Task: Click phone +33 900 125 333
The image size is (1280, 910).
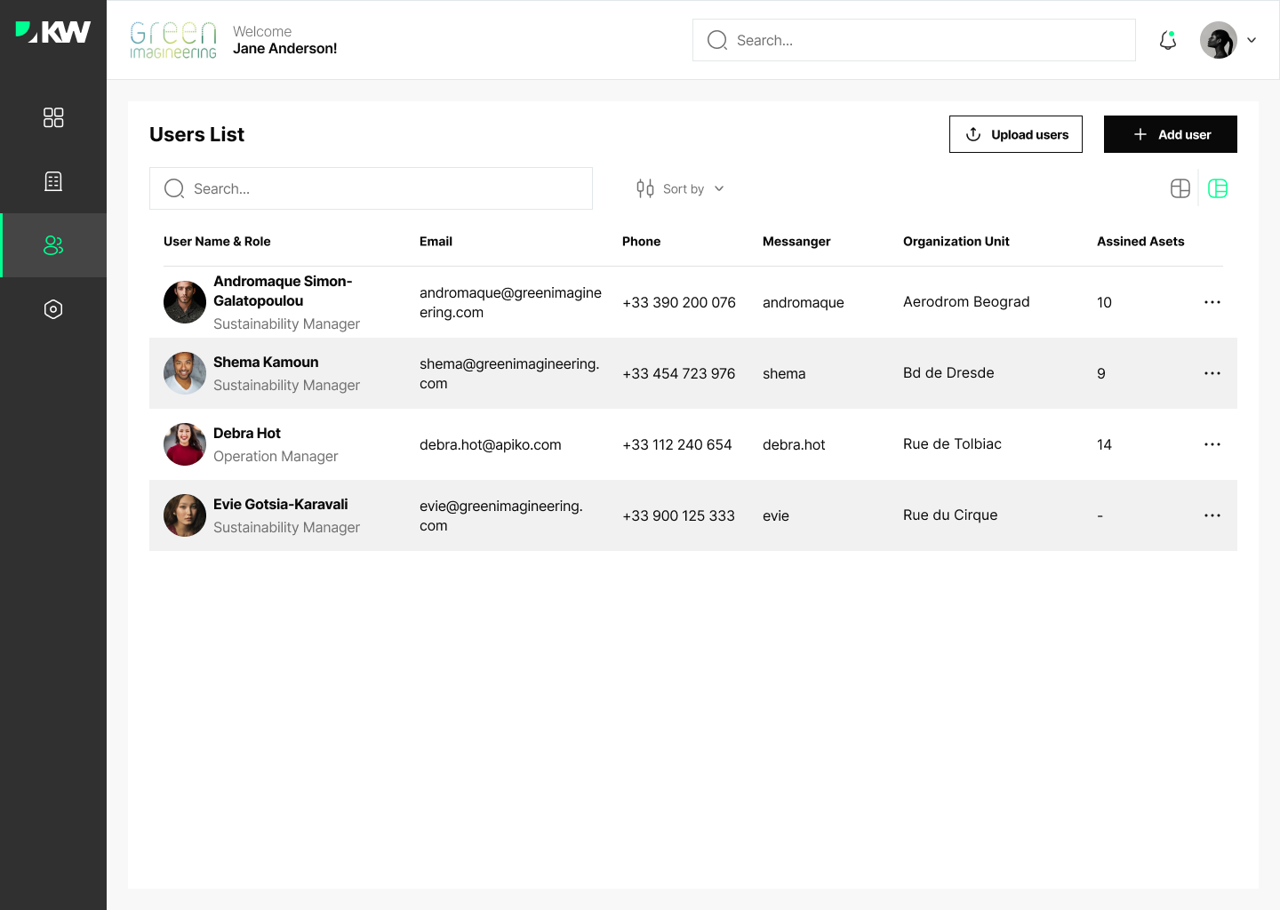Action: pos(678,515)
